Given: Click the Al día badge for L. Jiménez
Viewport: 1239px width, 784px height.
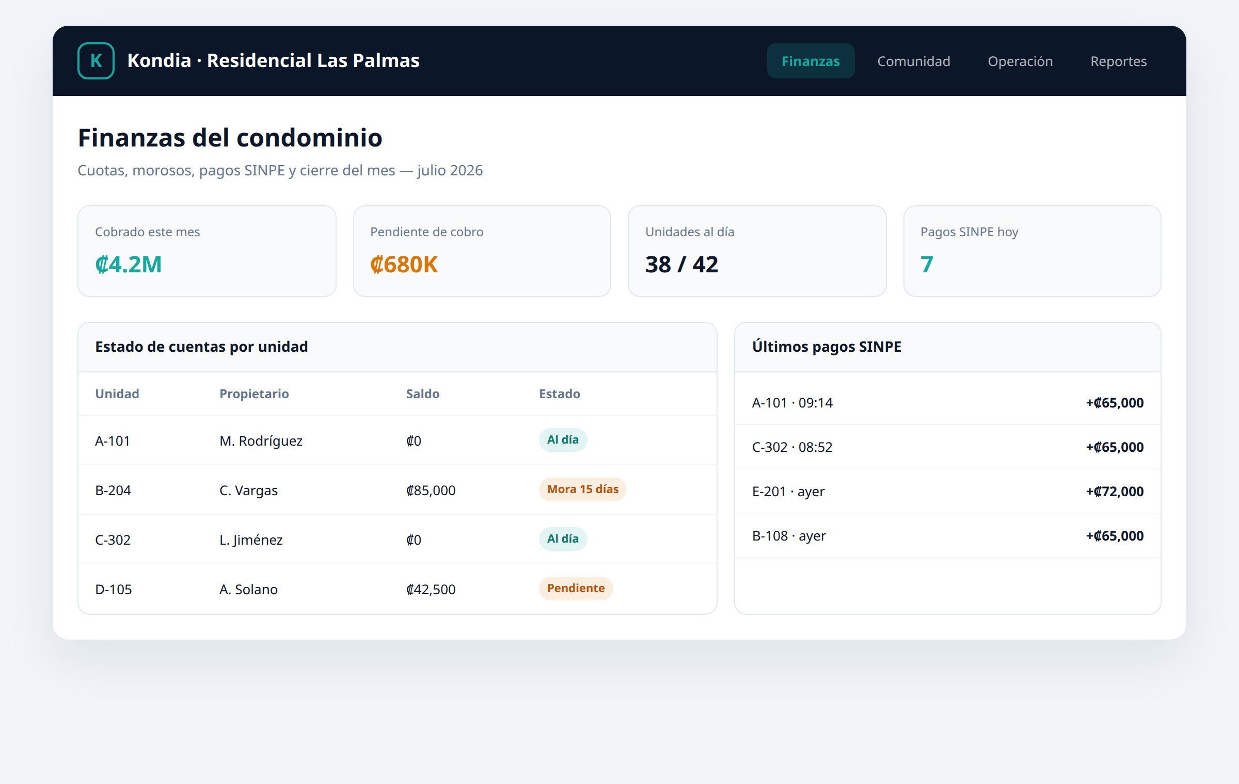Looking at the screenshot, I should 563,539.
